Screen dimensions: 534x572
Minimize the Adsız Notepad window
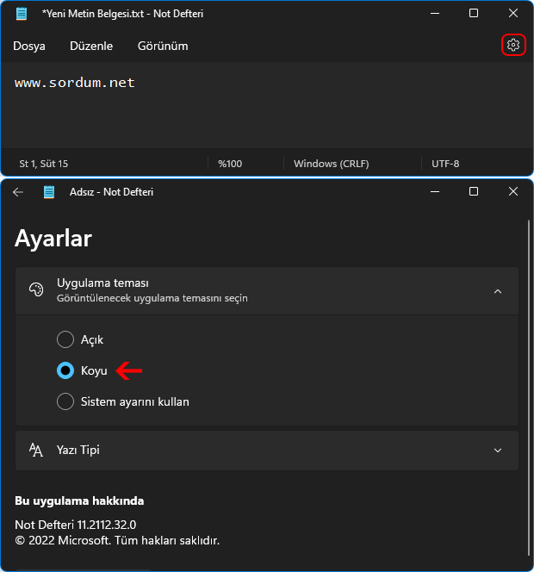click(435, 191)
